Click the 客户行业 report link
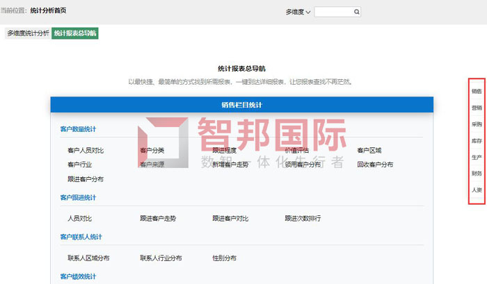The height and width of the screenshot is (284, 487). coord(79,165)
